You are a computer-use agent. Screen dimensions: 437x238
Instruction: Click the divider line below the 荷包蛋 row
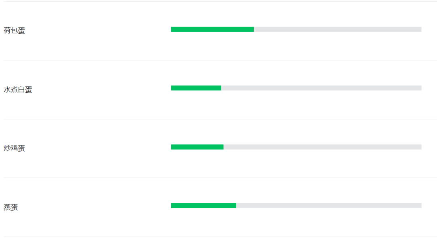pyautogui.click(x=220, y=60)
